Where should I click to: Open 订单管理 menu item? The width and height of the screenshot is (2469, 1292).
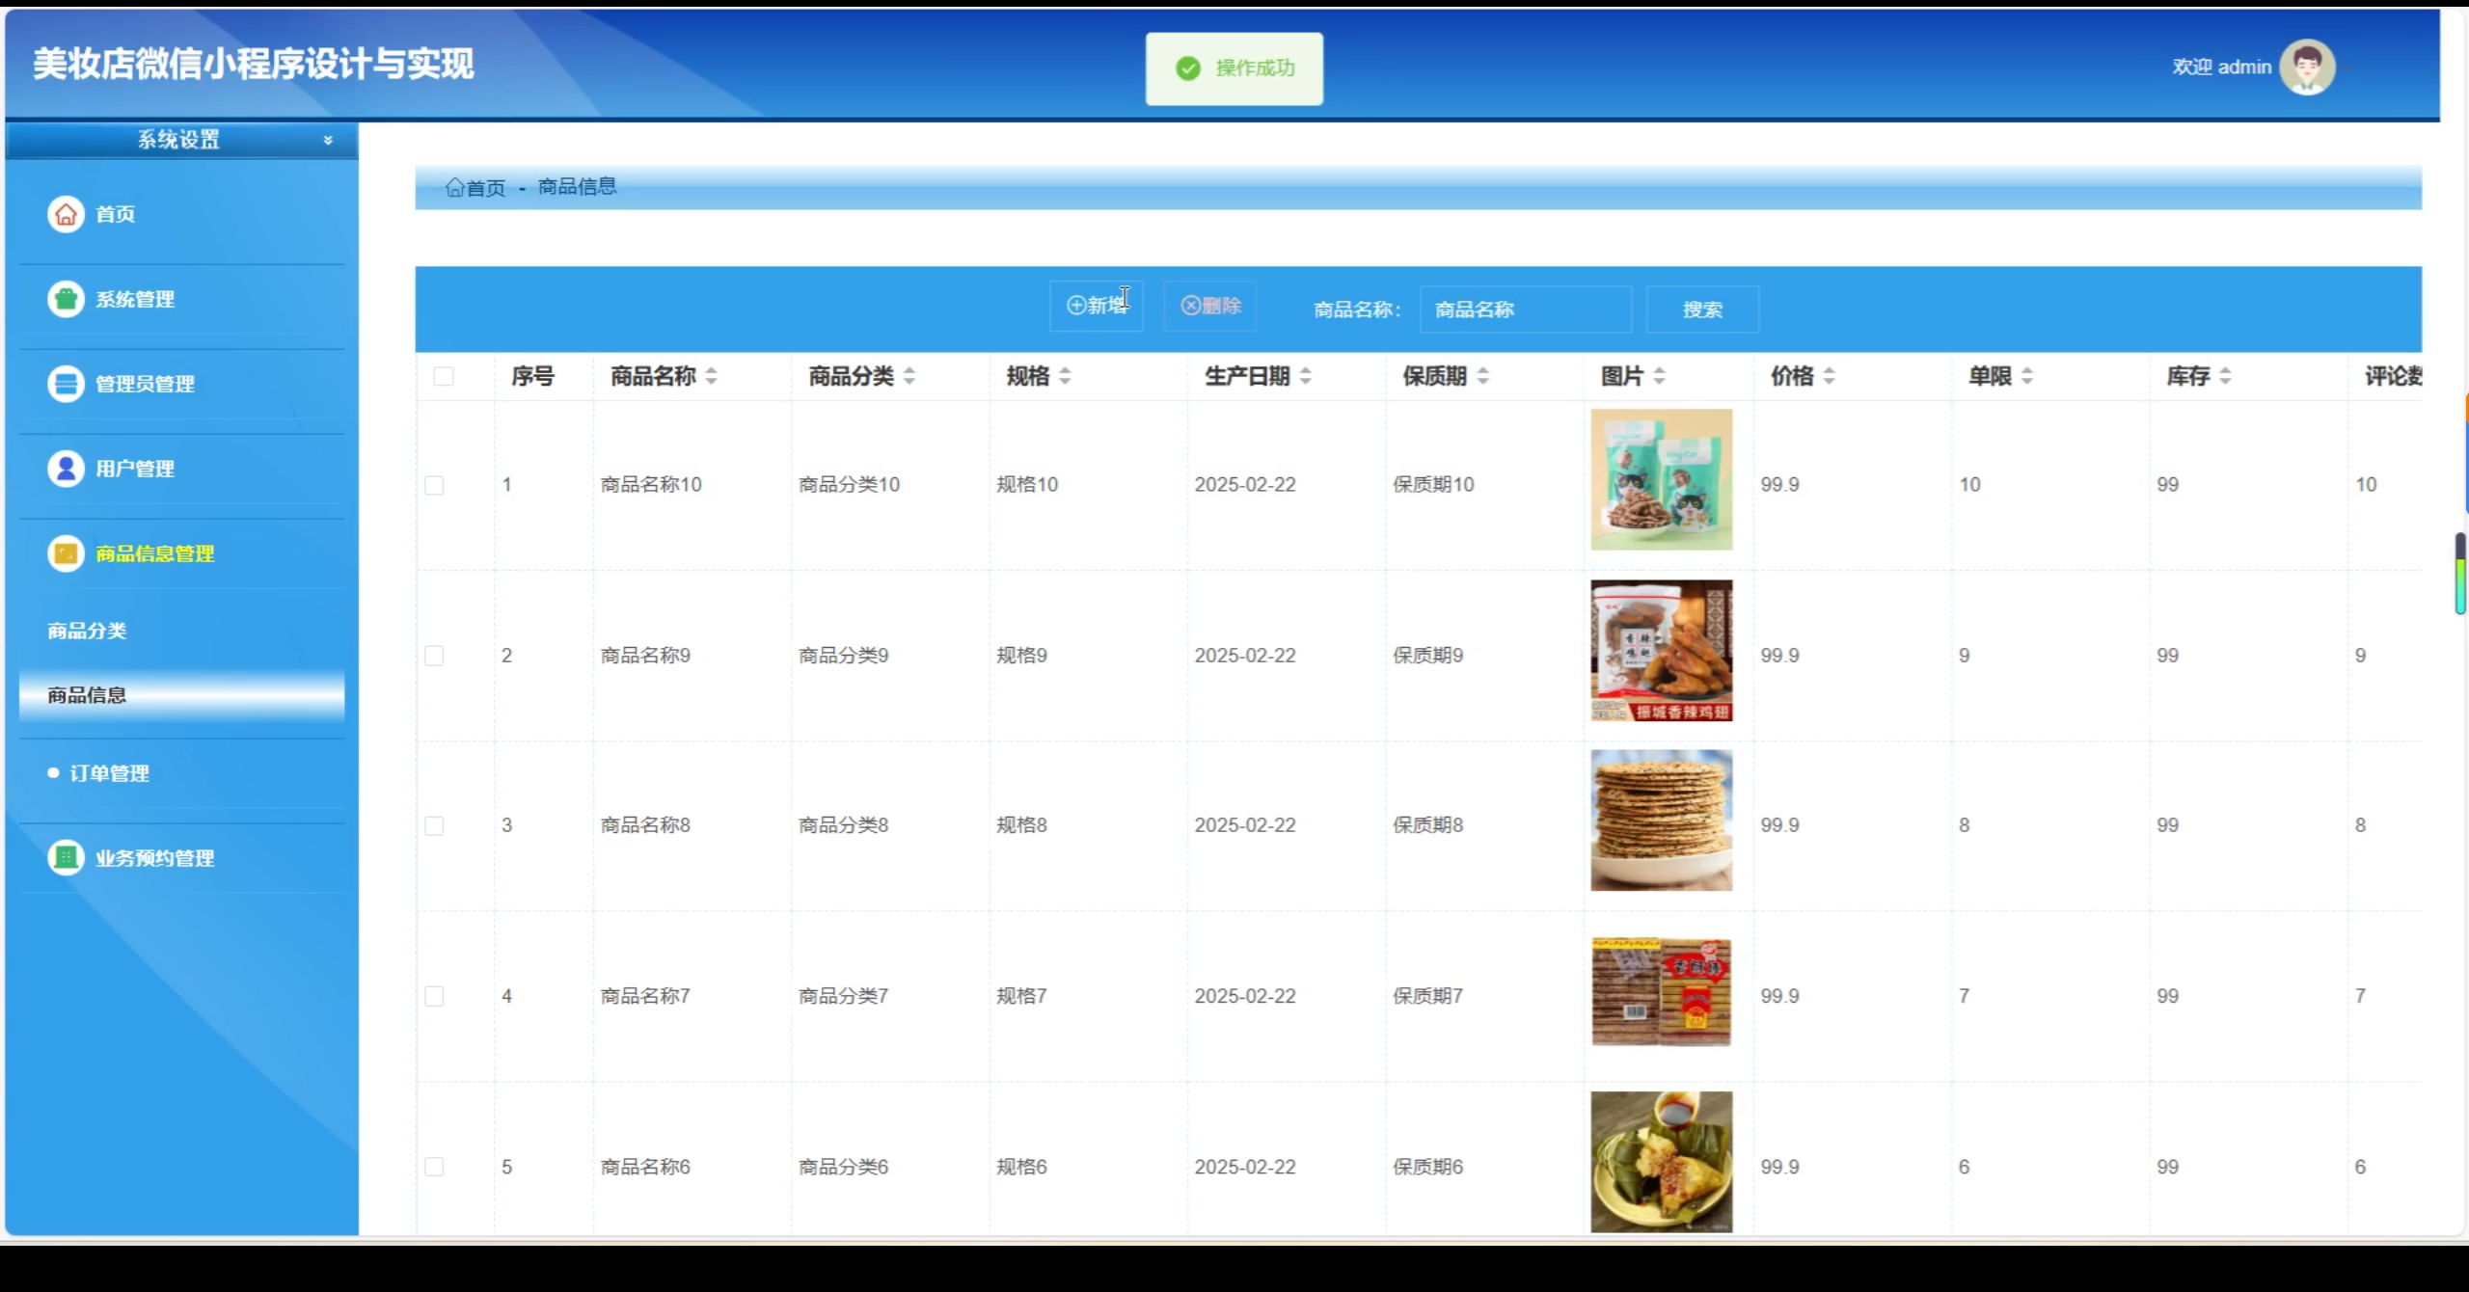point(109,773)
